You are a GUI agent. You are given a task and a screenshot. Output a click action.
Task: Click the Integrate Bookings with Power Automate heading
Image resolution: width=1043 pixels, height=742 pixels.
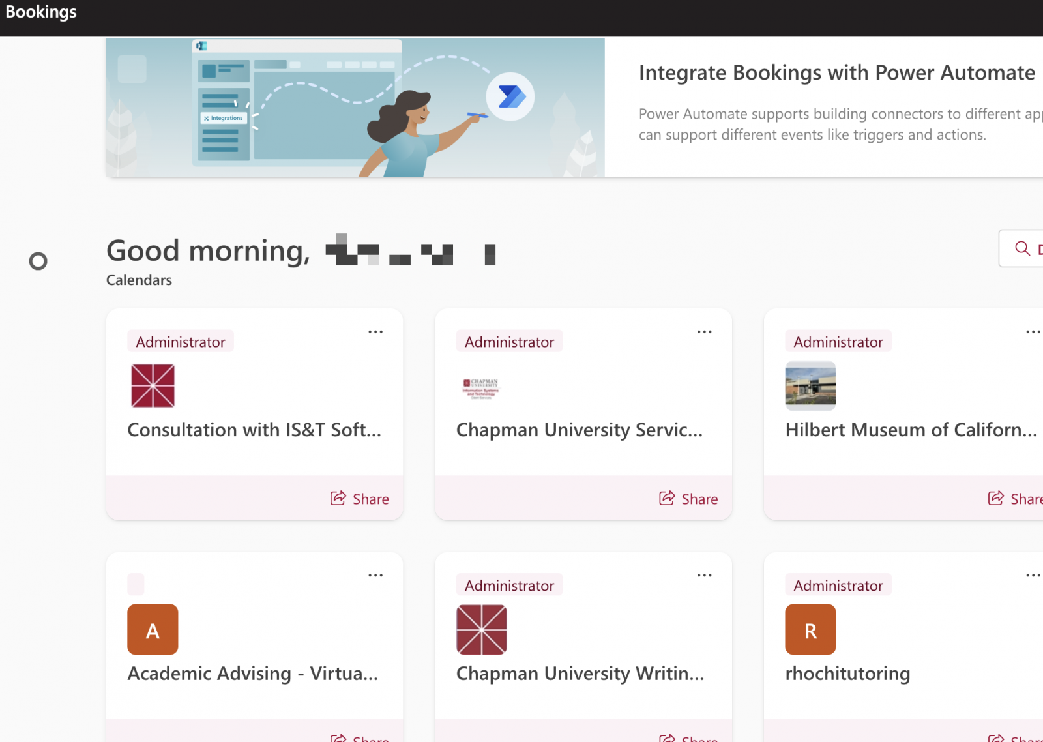coord(836,72)
